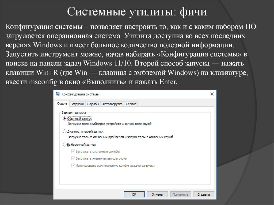Toggle the Загружать системные службы checkbox
The height and width of the screenshot is (205, 274).
(x=73, y=151)
